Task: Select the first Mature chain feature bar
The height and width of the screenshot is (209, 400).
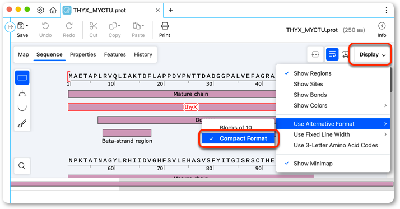Action: pos(172,94)
